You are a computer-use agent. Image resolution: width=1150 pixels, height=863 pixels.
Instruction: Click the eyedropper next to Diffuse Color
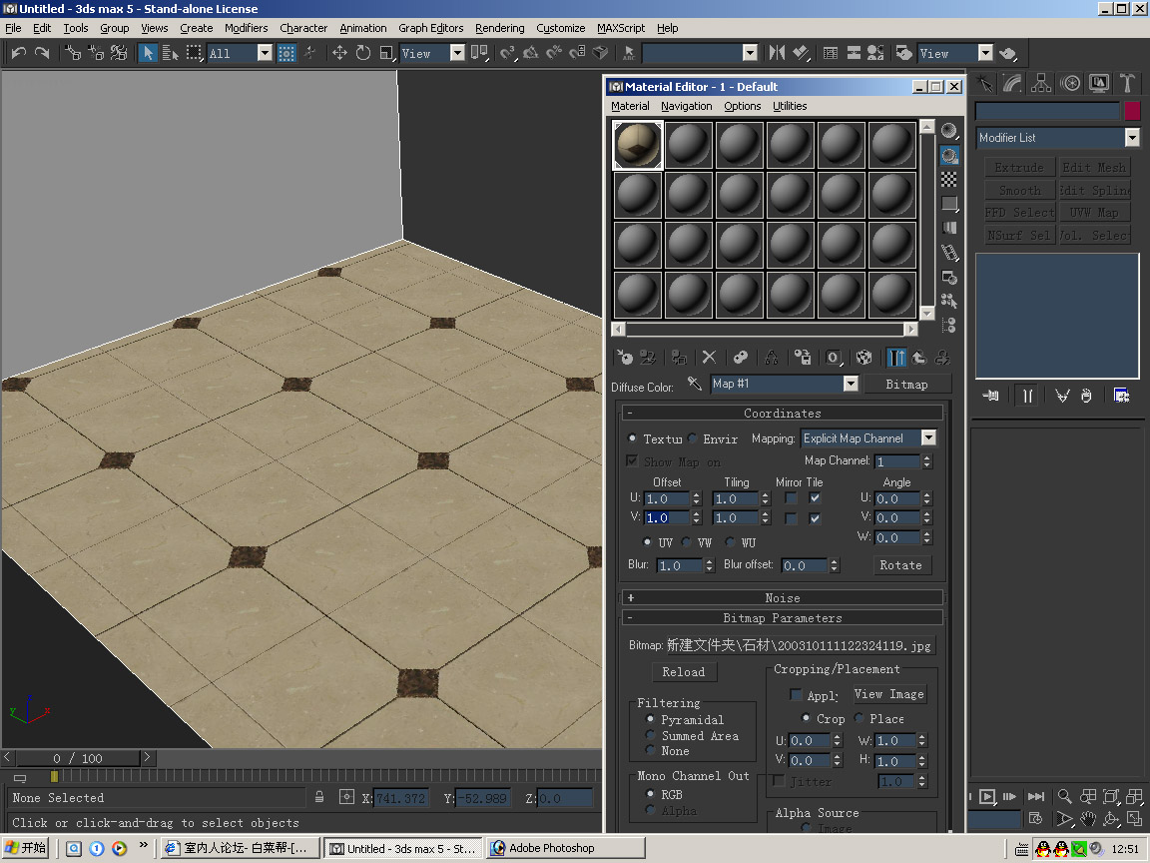click(695, 385)
